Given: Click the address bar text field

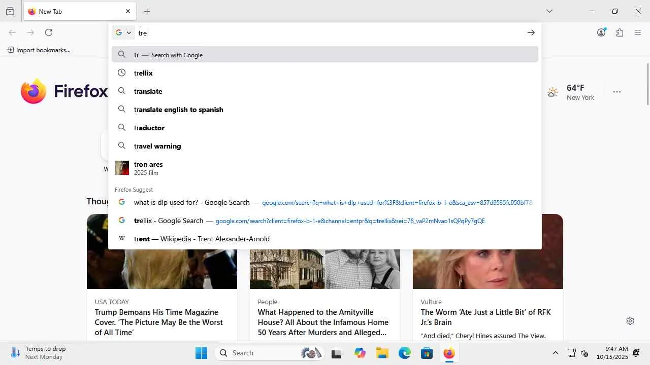Looking at the screenshot, I should click(330, 32).
